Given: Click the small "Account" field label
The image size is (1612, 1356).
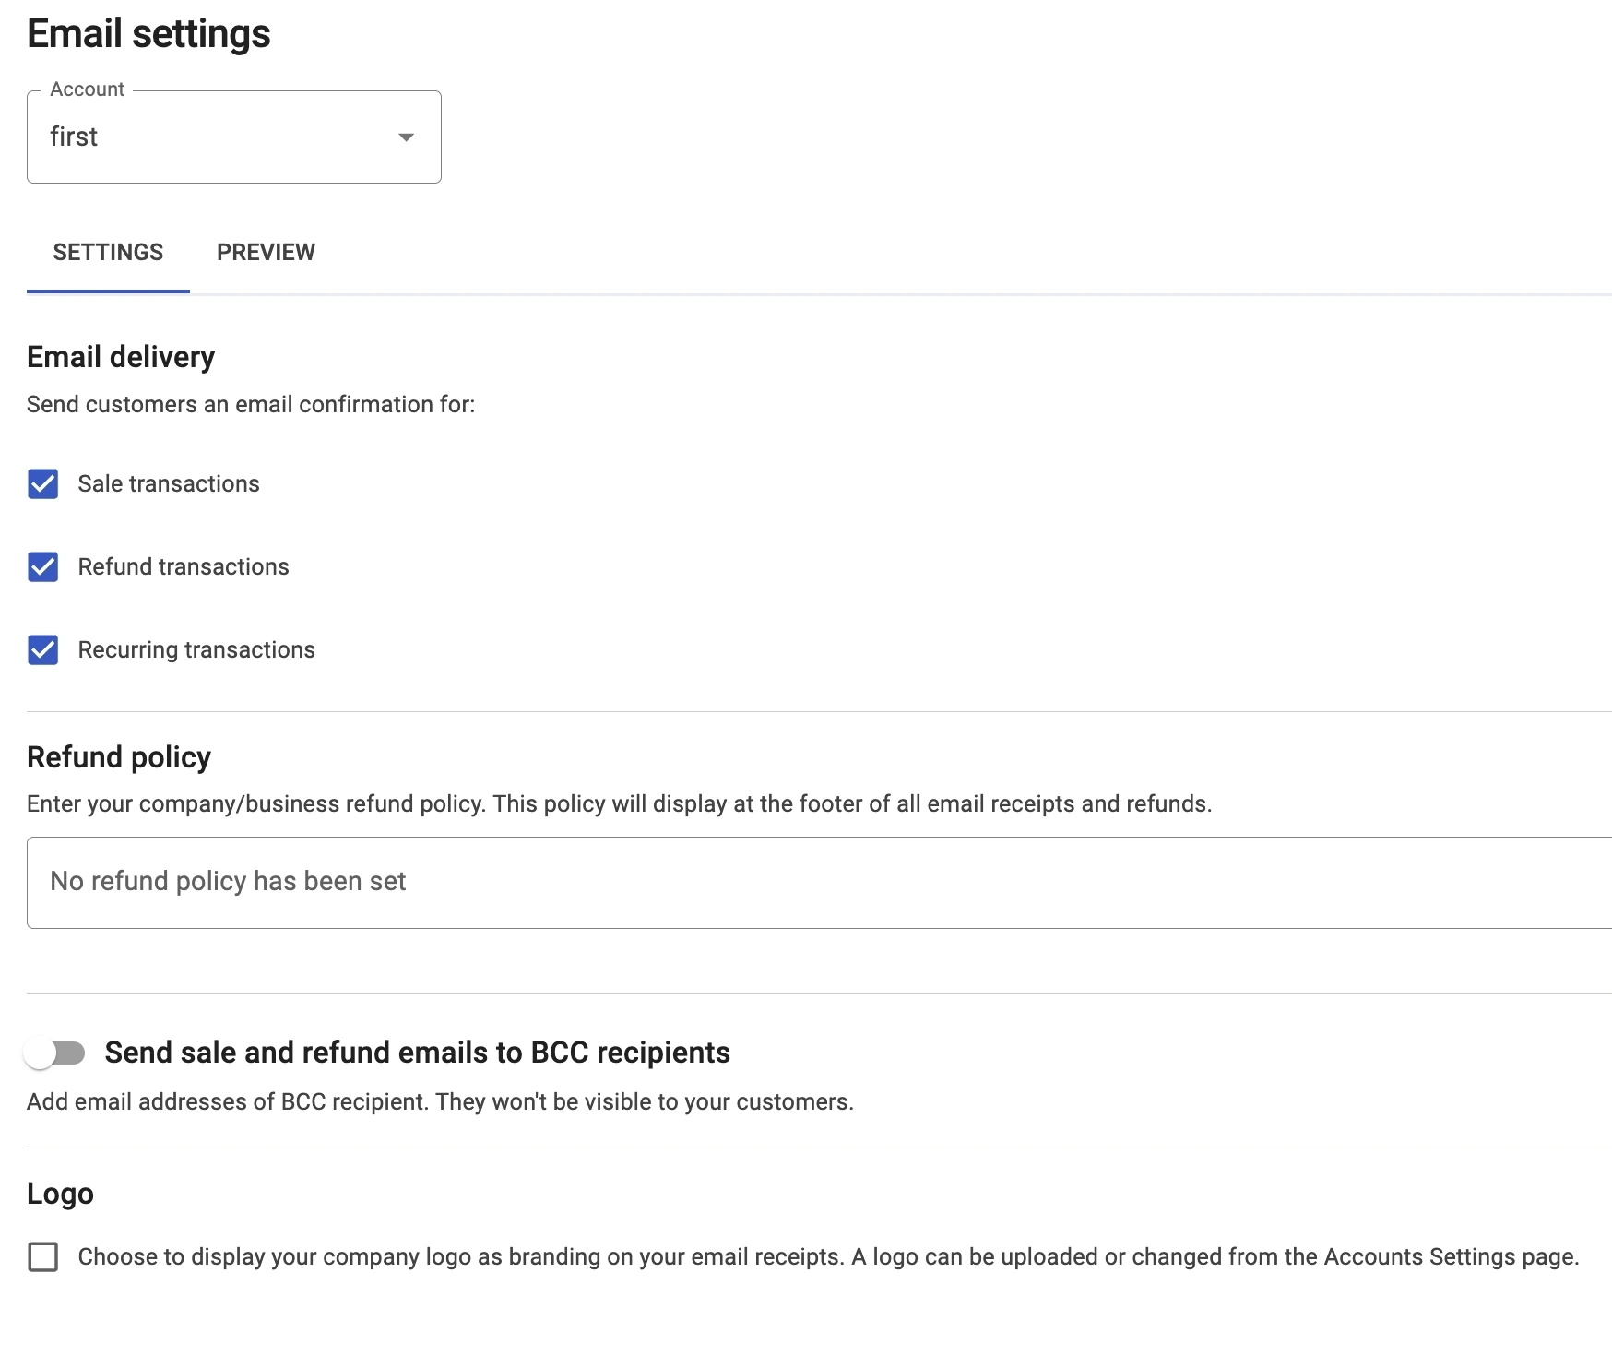Looking at the screenshot, I should (87, 89).
